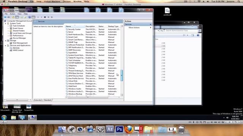Viewport: 243px width, 136px height.
Task: Select Device Manager in the tree
Action: pyautogui.click(x=19, y=38)
